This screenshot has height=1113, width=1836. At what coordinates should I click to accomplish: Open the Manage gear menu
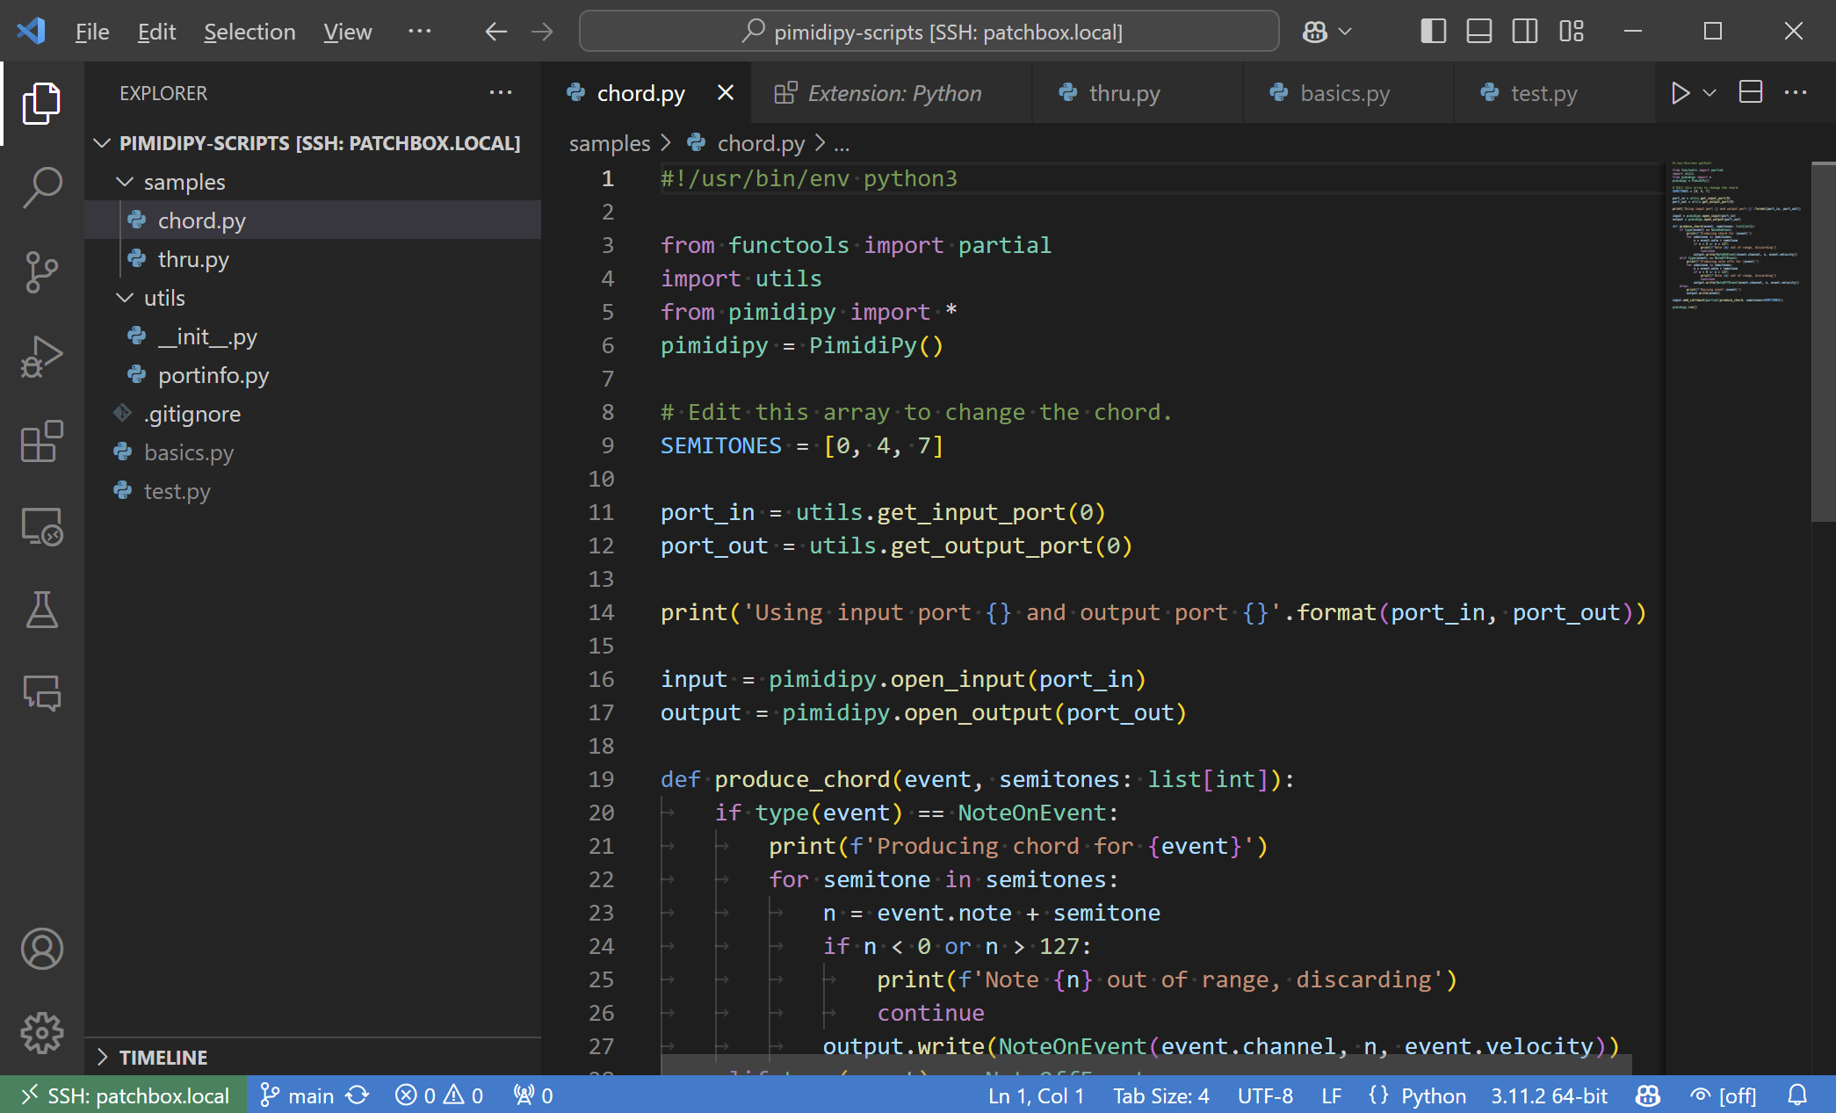pyautogui.click(x=41, y=1032)
